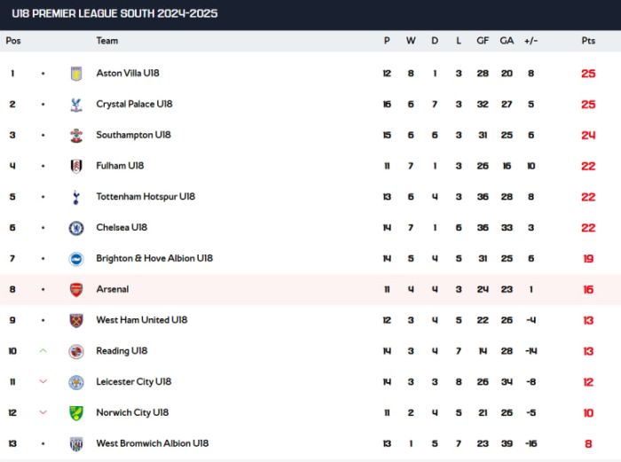The height and width of the screenshot is (462, 621).
Task: Click the West Ham United U18 crest
Action: (x=76, y=321)
